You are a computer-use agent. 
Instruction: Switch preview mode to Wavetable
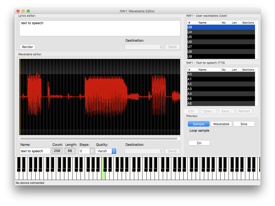pos(221,124)
